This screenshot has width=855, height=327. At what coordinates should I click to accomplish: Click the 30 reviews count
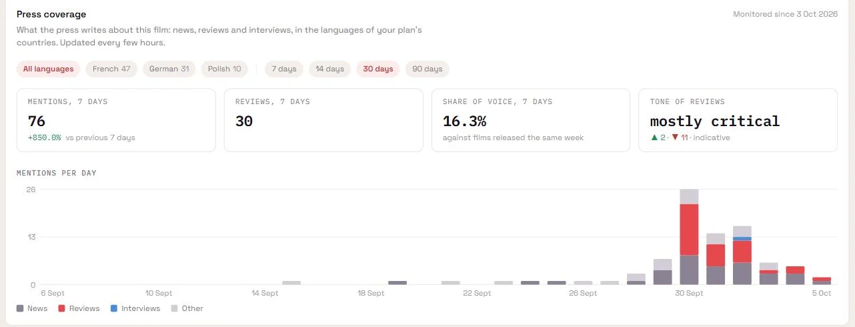click(244, 121)
